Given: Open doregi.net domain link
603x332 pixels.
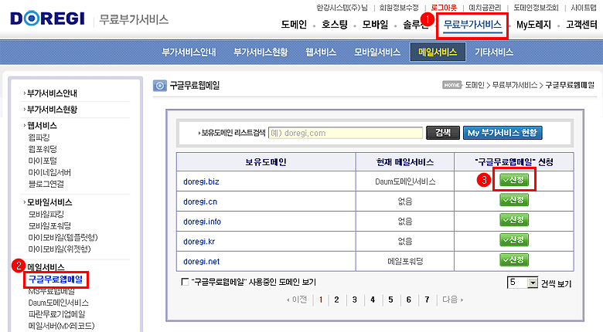Looking at the screenshot, I should [201, 261].
